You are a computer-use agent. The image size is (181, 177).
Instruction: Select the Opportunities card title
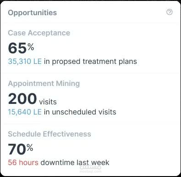coord(33,13)
